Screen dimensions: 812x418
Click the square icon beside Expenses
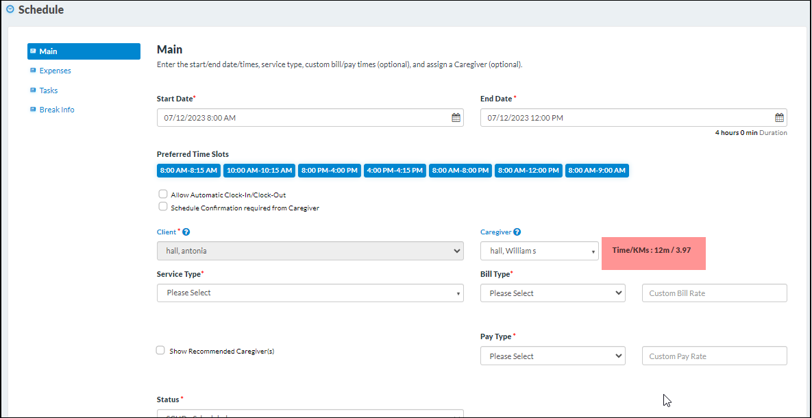(x=33, y=71)
